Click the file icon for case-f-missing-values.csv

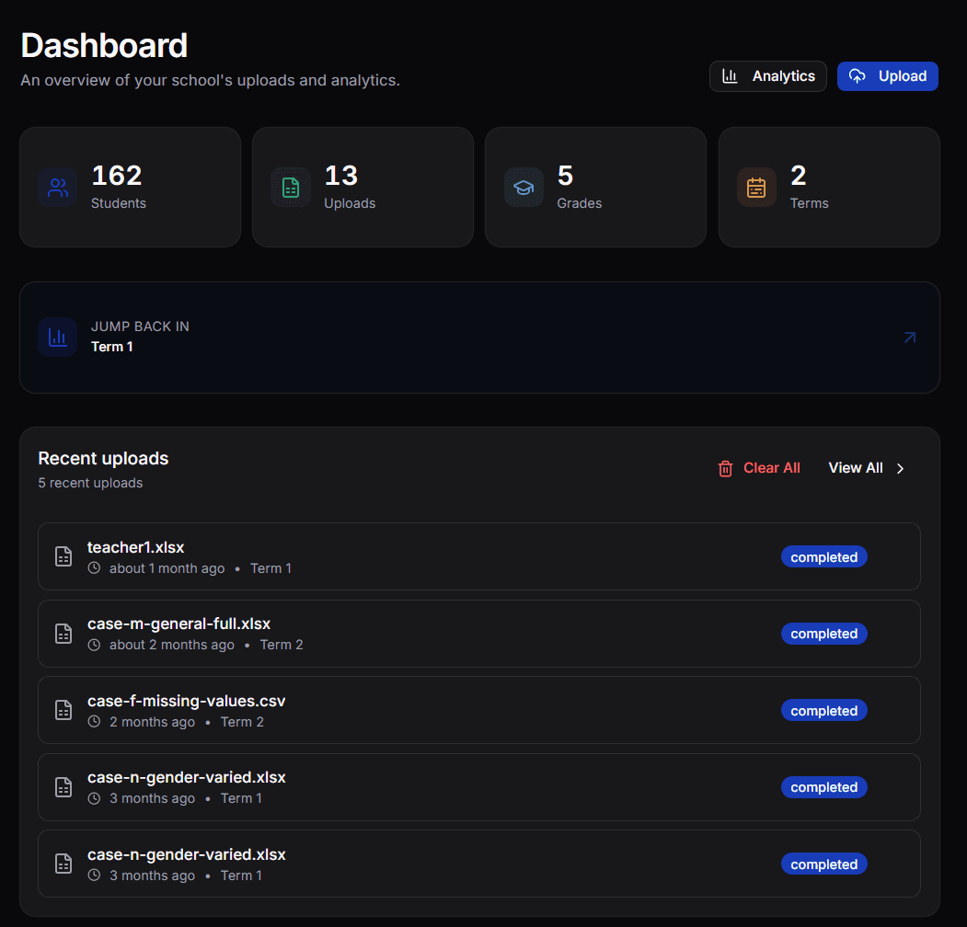click(x=63, y=710)
